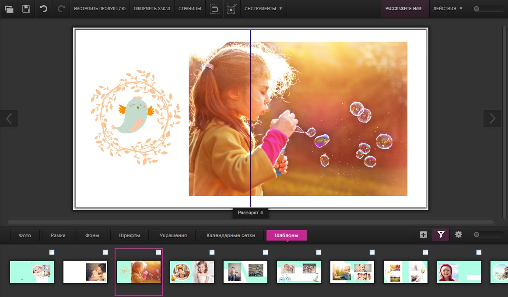Click Расскажите нам button
This screenshot has width=508, height=297.
tap(405, 9)
